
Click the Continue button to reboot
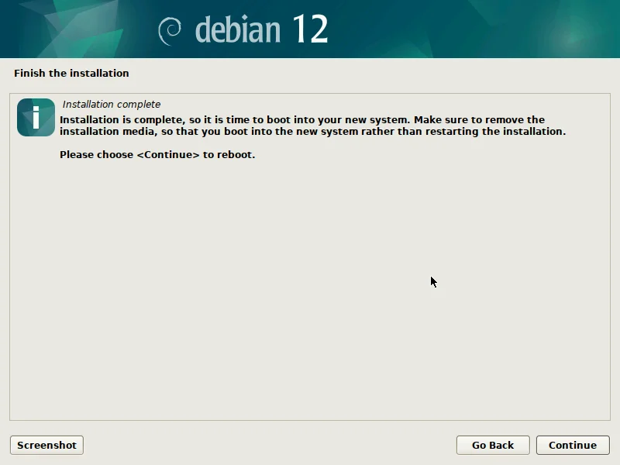pyautogui.click(x=573, y=445)
